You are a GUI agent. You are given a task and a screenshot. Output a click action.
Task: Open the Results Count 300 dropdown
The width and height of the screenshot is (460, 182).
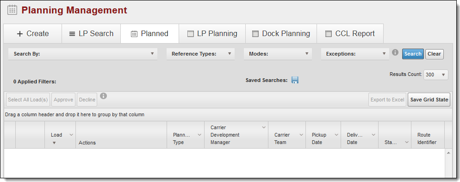click(x=435, y=75)
